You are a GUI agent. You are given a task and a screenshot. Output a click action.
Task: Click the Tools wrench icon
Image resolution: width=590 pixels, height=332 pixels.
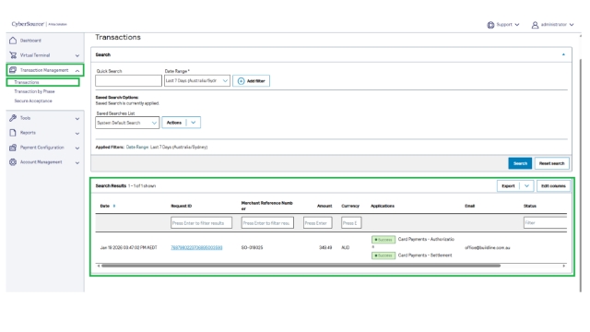pyautogui.click(x=13, y=118)
